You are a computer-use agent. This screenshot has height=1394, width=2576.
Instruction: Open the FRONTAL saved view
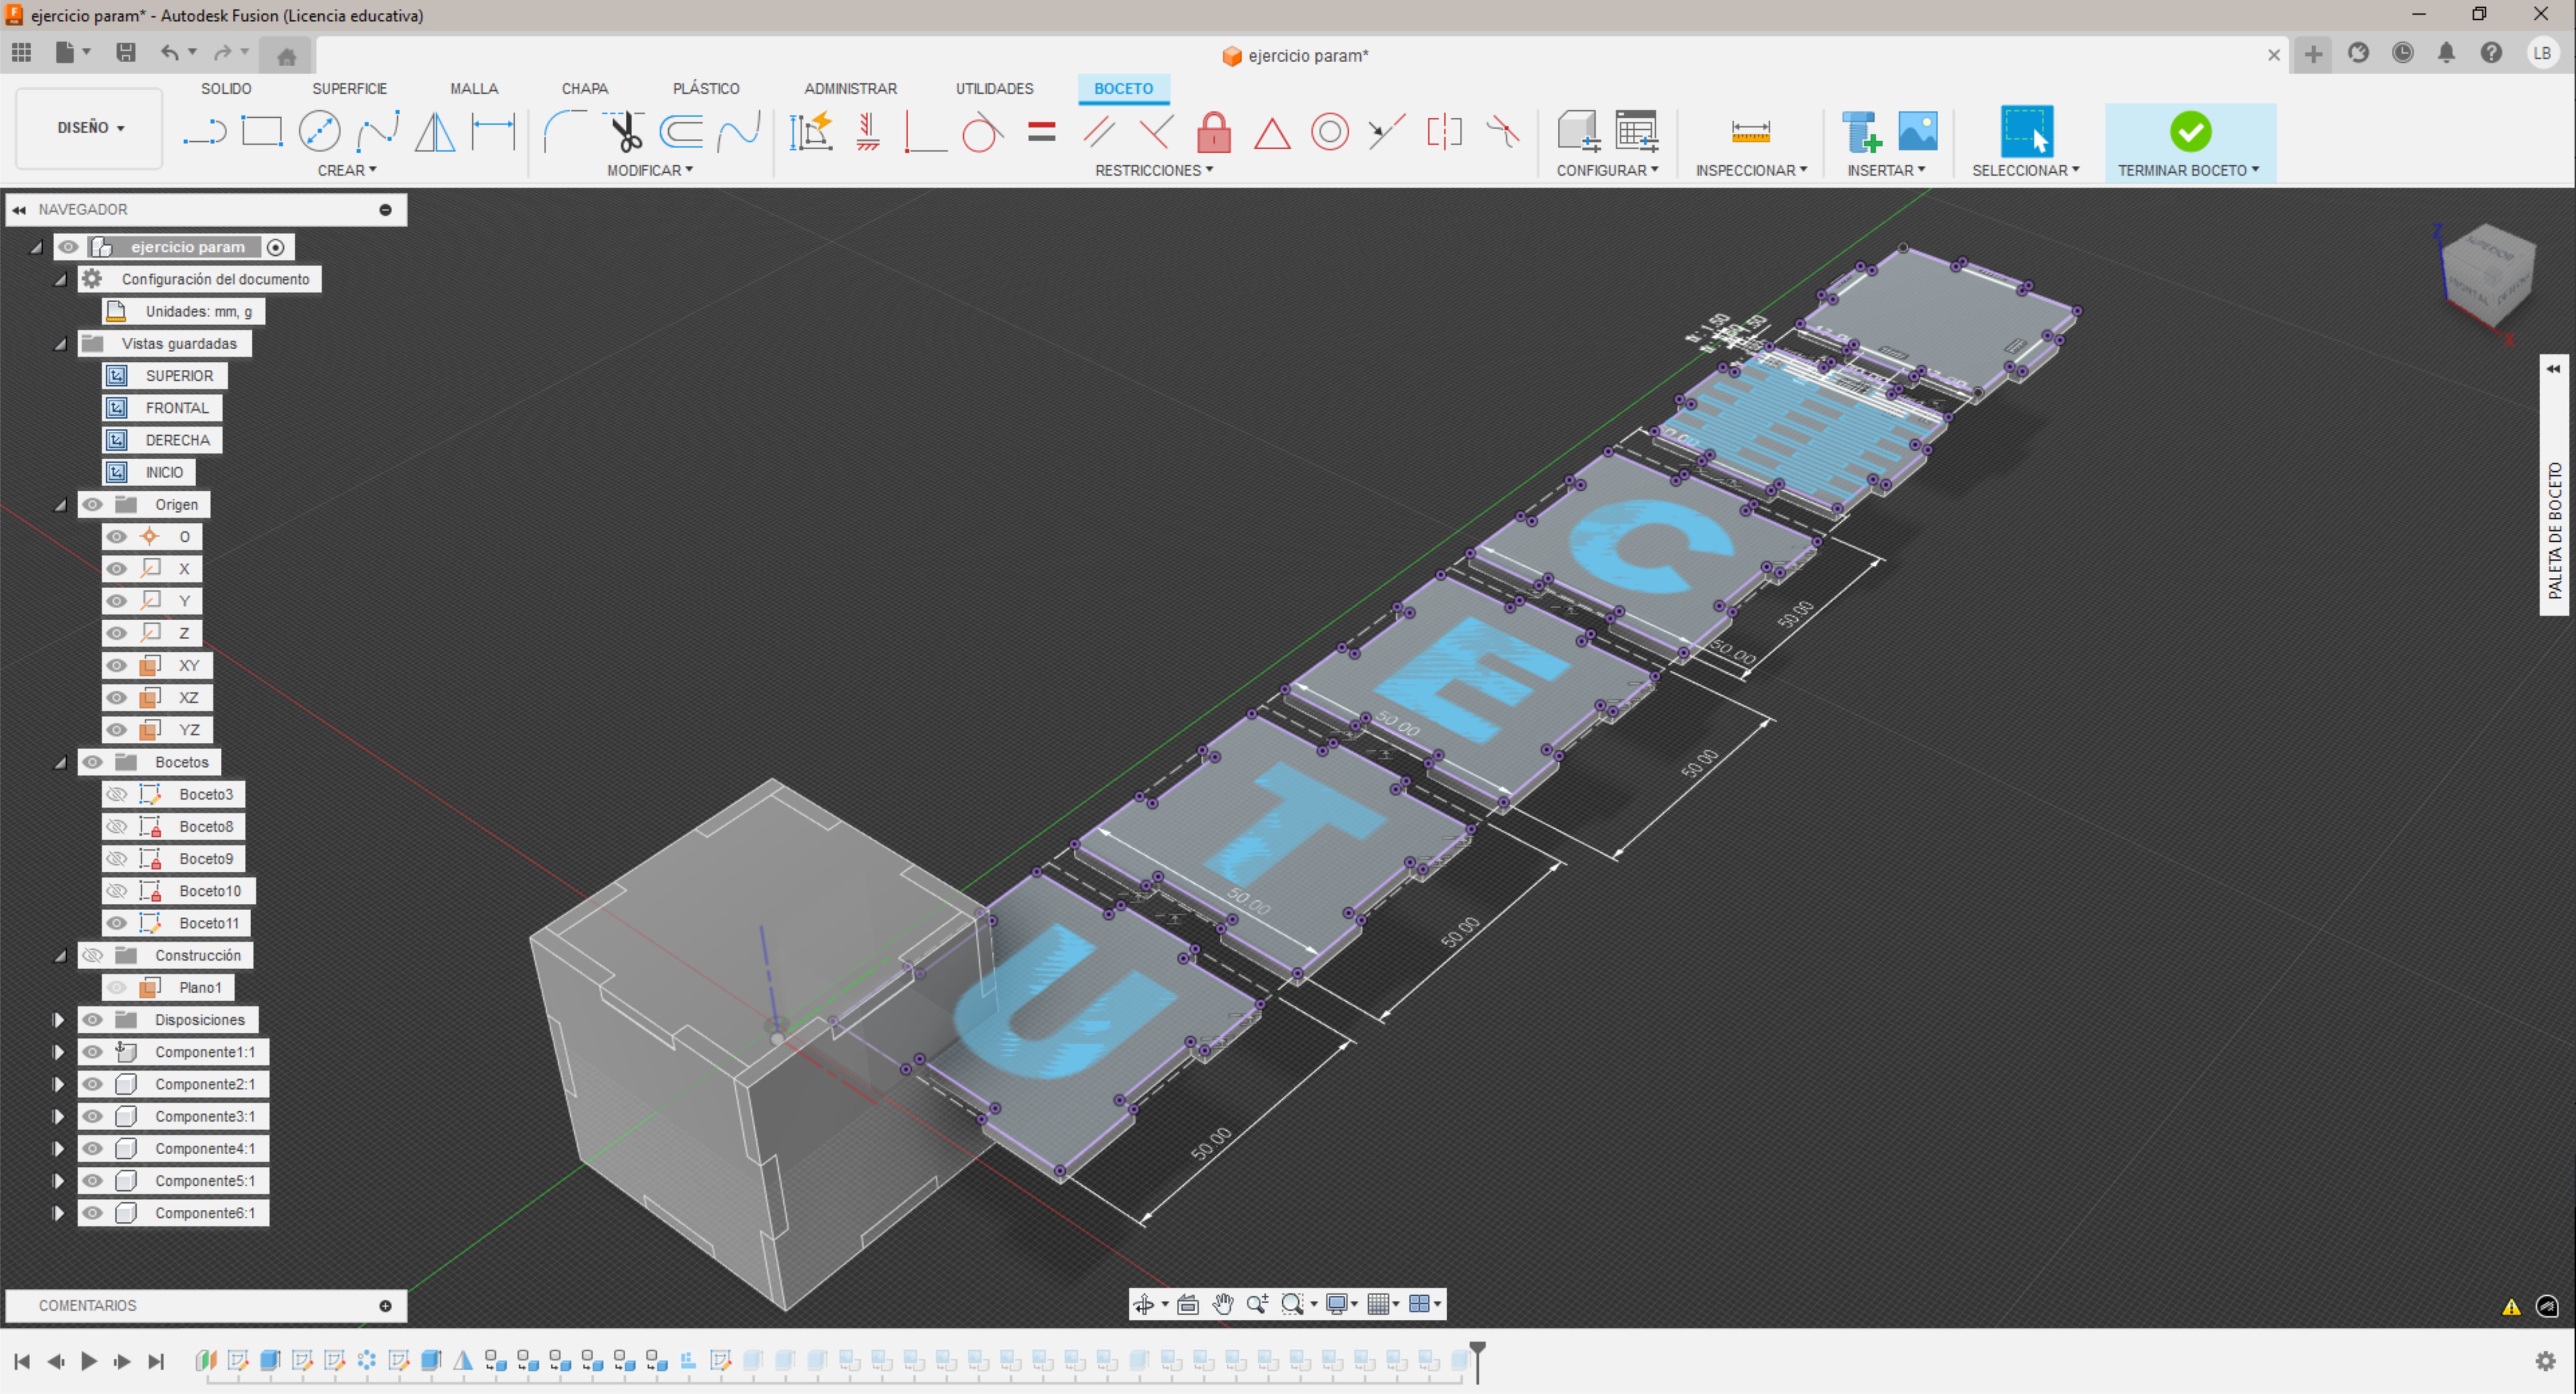click(176, 408)
